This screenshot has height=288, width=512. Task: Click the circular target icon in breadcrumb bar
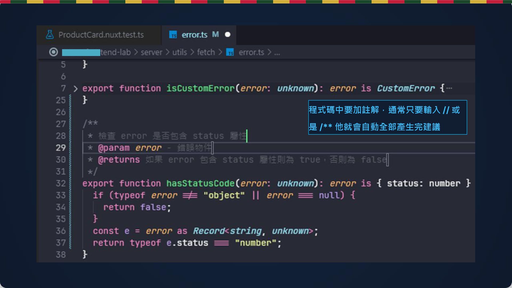click(x=53, y=52)
